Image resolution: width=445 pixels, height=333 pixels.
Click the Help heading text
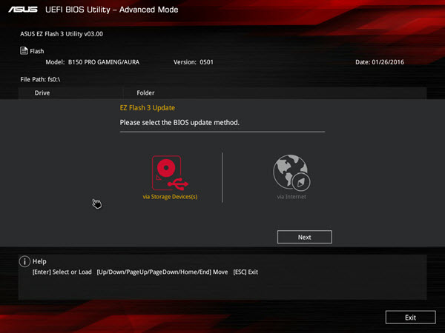39,261
